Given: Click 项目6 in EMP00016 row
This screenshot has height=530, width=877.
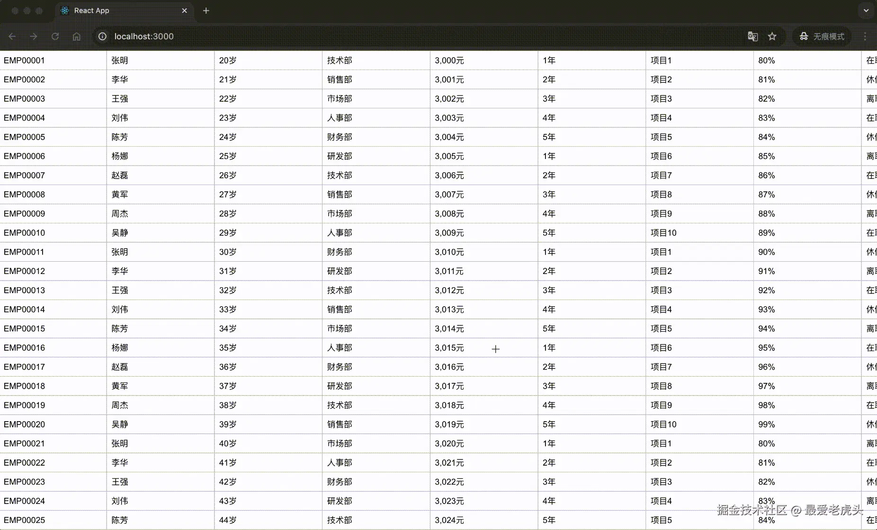Looking at the screenshot, I should (x=661, y=348).
